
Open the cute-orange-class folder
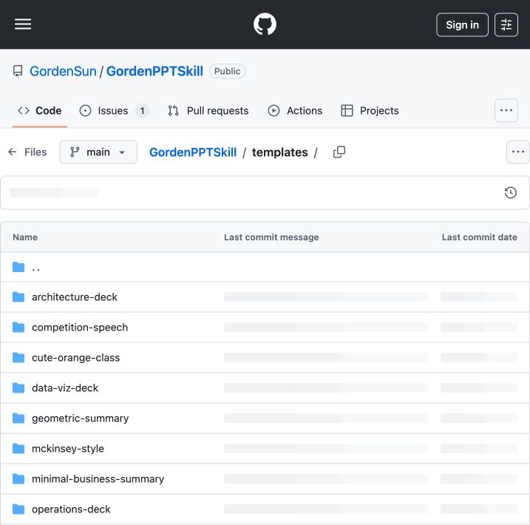pyautogui.click(x=75, y=358)
